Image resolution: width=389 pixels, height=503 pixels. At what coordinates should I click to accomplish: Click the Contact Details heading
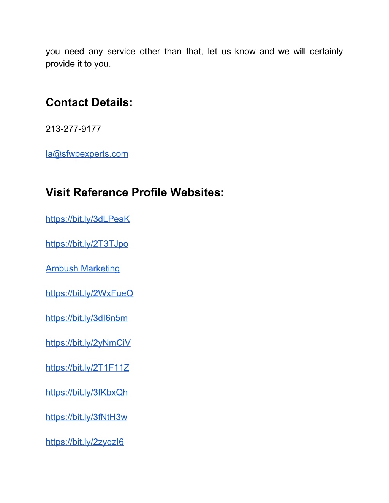89,102
